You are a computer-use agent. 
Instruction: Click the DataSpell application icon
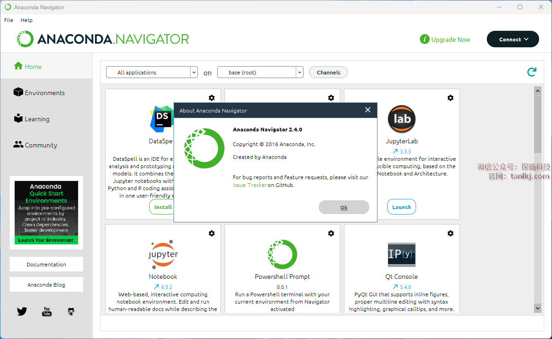(x=162, y=119)
